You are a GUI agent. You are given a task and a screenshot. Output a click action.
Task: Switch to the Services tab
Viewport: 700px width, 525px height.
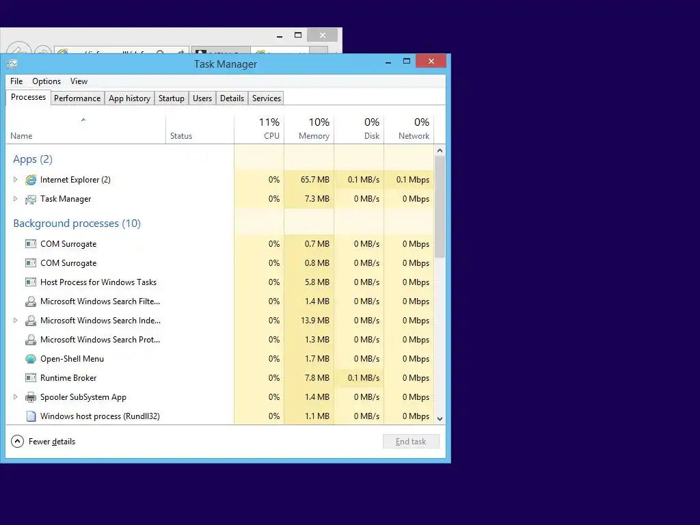tap(267, 98)
